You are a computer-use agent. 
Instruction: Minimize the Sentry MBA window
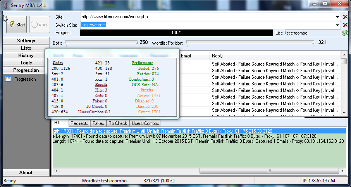click(315, 4)
